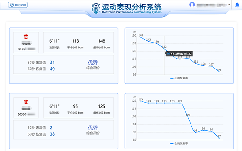The image size is (242, 151).
Task: Click the tooltip '4 心跳恢复率:132'
Action: [179, 54]
